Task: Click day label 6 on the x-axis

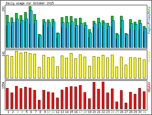Action: [x=31, y=112]
